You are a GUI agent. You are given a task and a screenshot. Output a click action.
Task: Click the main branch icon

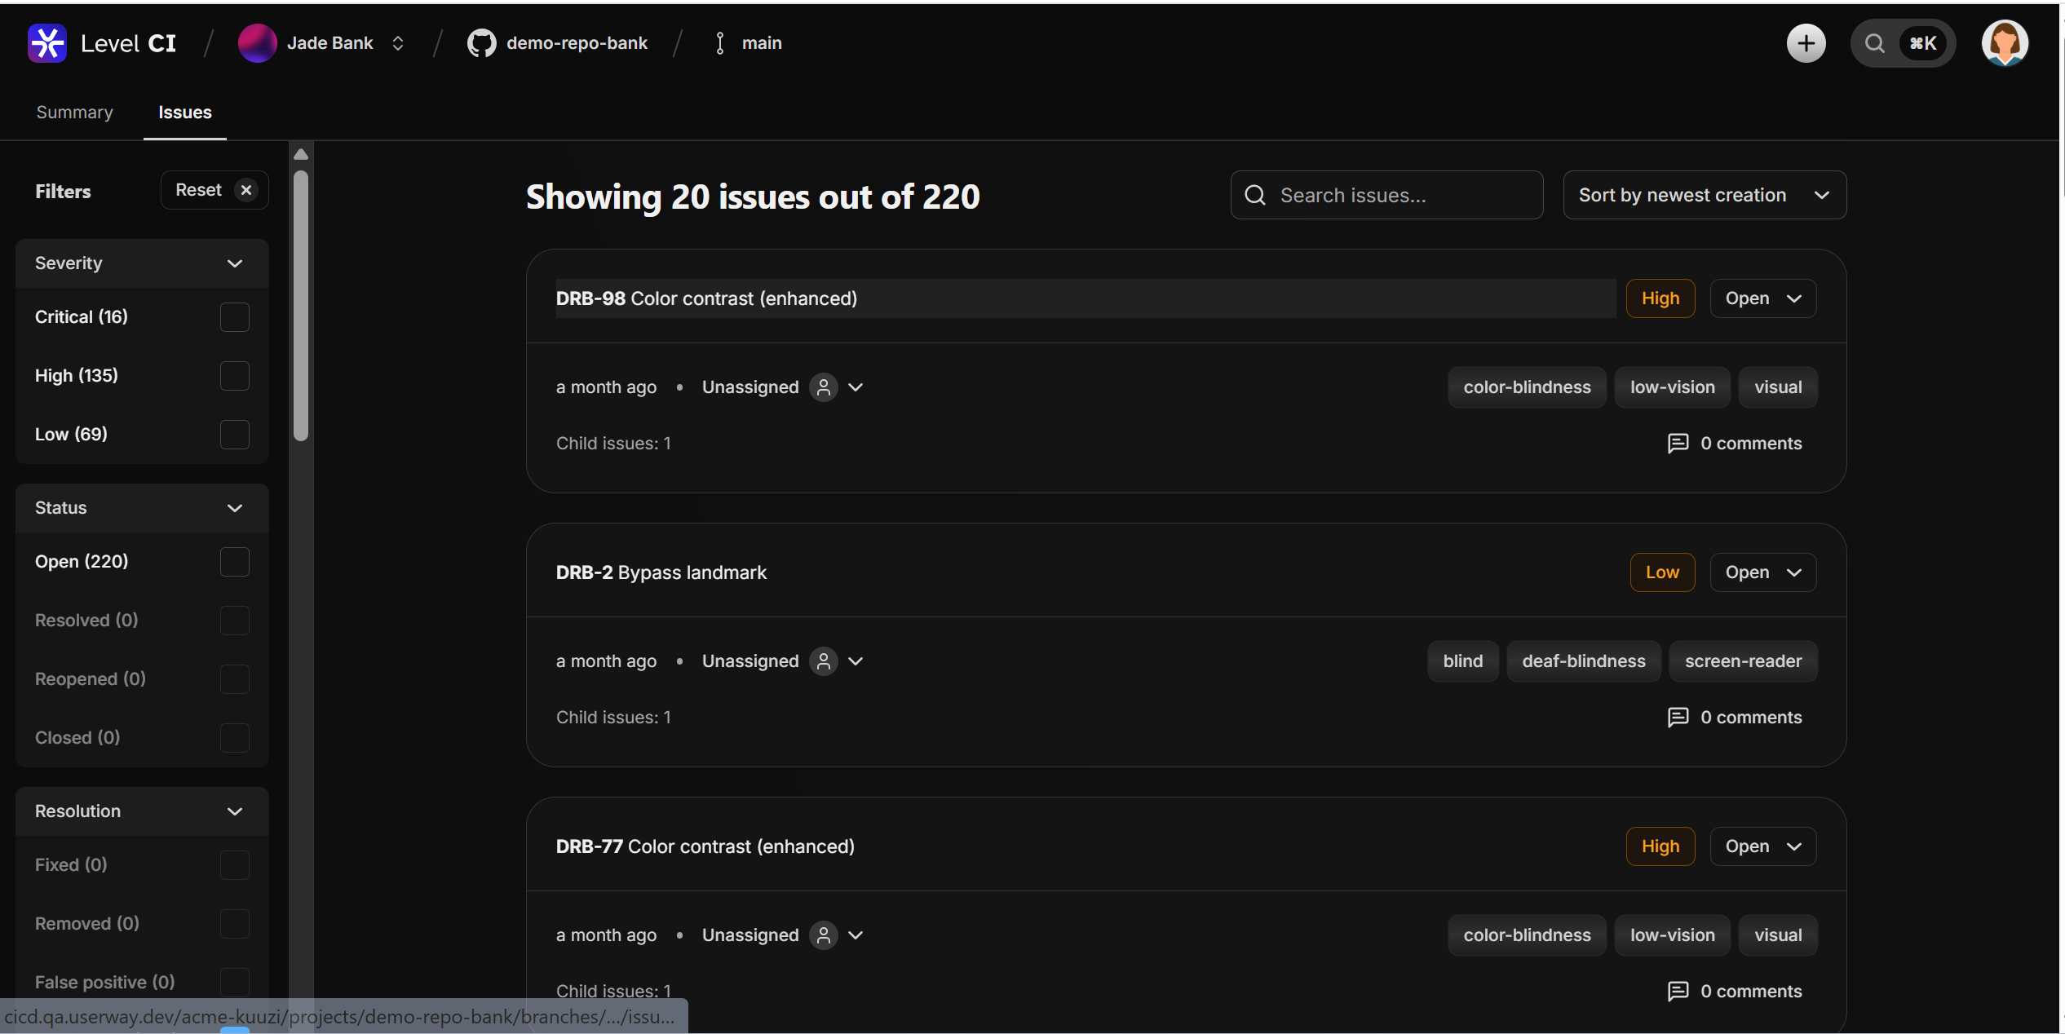click(x=719, y=43)
